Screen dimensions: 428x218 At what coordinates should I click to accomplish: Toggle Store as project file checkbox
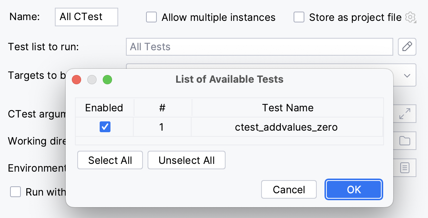click(299, 17)
